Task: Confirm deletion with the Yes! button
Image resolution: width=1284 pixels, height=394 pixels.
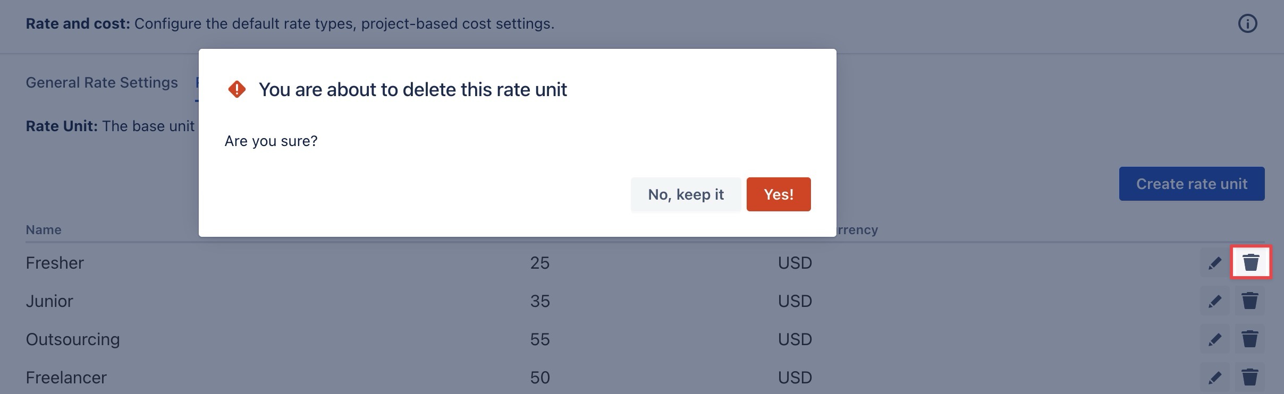Action: point(778,194)
